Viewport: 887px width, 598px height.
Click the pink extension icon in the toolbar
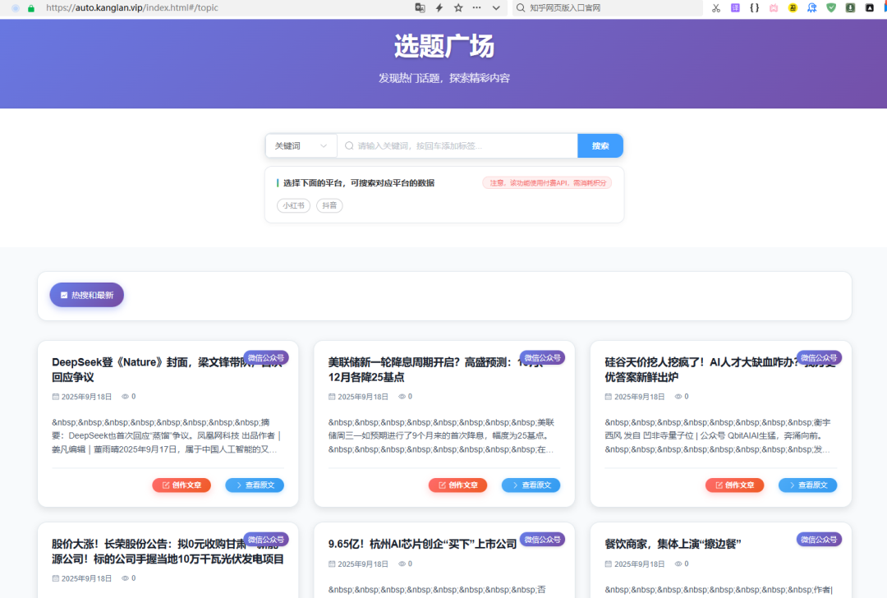[x=773, y=7]
